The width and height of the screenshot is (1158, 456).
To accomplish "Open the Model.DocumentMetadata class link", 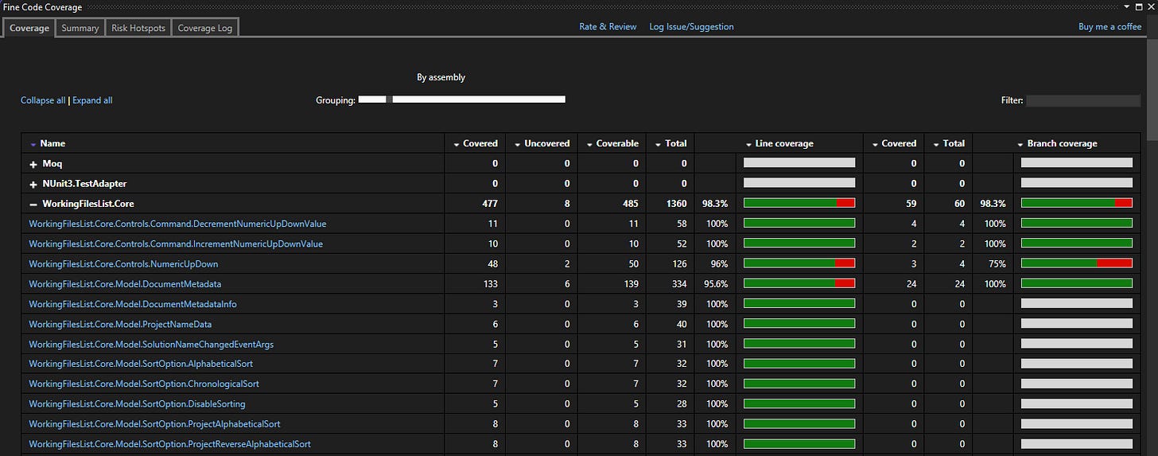I will click(x=125, y=283).
